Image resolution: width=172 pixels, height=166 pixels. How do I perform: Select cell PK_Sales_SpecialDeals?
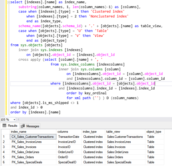pyautogui.click(x=33, y=162)
